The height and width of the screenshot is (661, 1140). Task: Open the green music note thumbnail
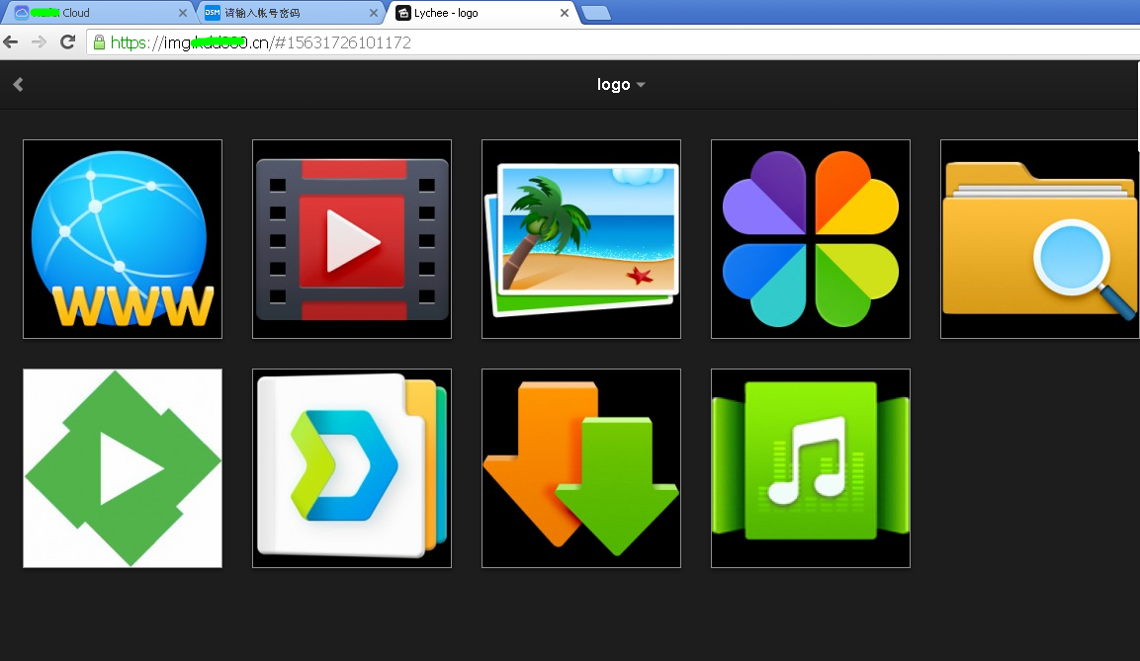(x=811, y=468)
